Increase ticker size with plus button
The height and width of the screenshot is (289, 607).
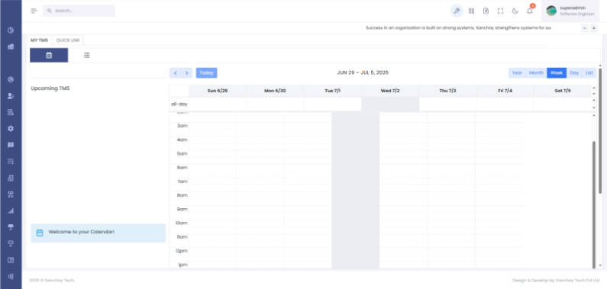coord(593,28)
